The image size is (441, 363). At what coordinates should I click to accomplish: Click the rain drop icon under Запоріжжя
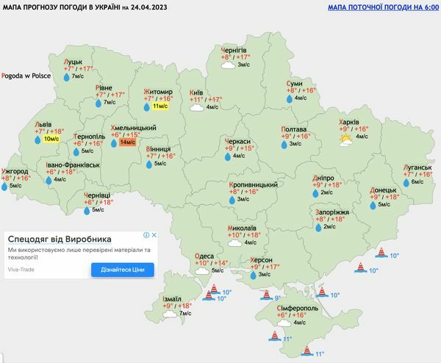tap(318, 228)
